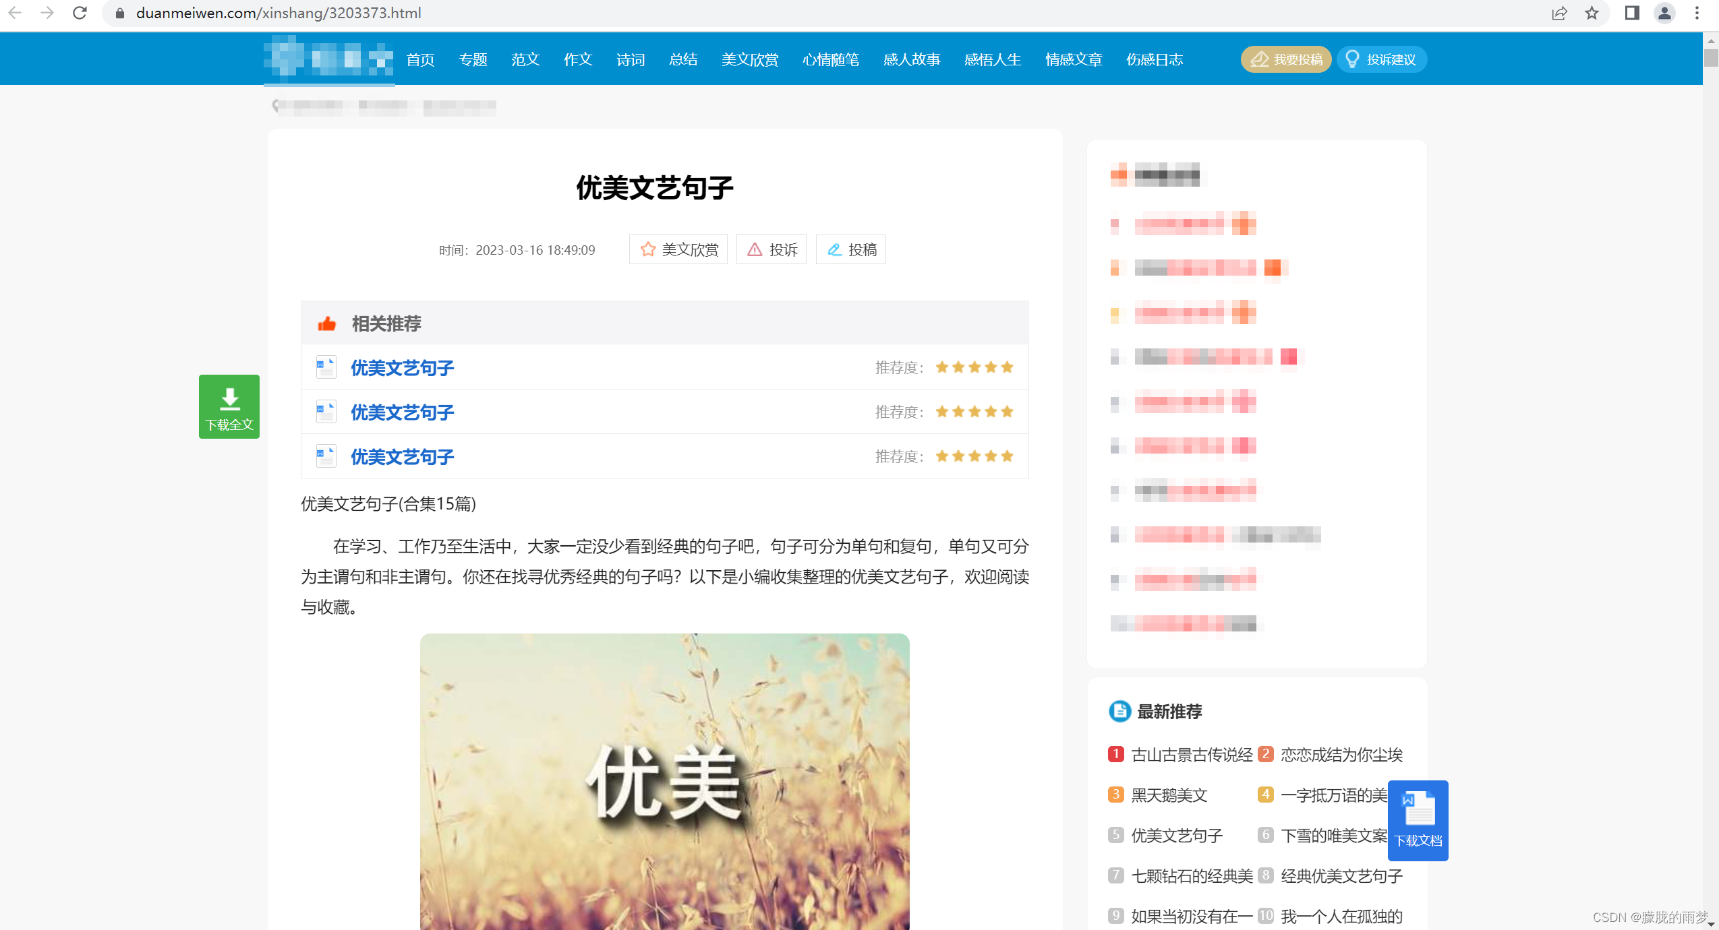The image size is (1719, 930).
Task: Click the blue 下载文档 document icon
Action: click(1418, 819)
